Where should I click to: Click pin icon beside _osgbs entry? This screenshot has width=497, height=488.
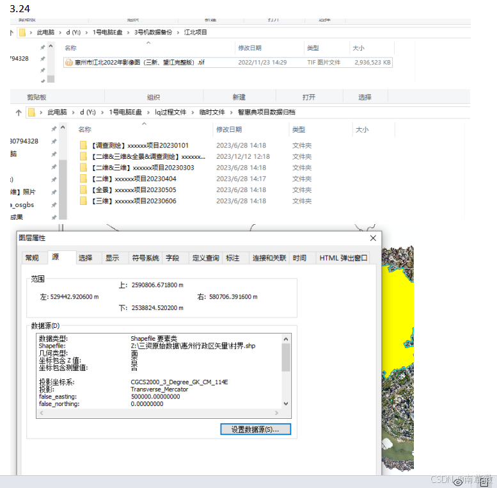click(x=54, y=205)
